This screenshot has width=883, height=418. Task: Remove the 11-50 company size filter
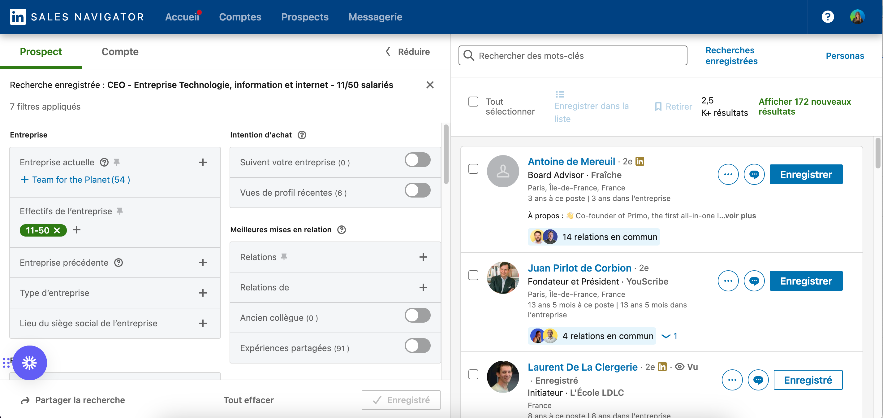pyautogui.click(x=57, y=230)
